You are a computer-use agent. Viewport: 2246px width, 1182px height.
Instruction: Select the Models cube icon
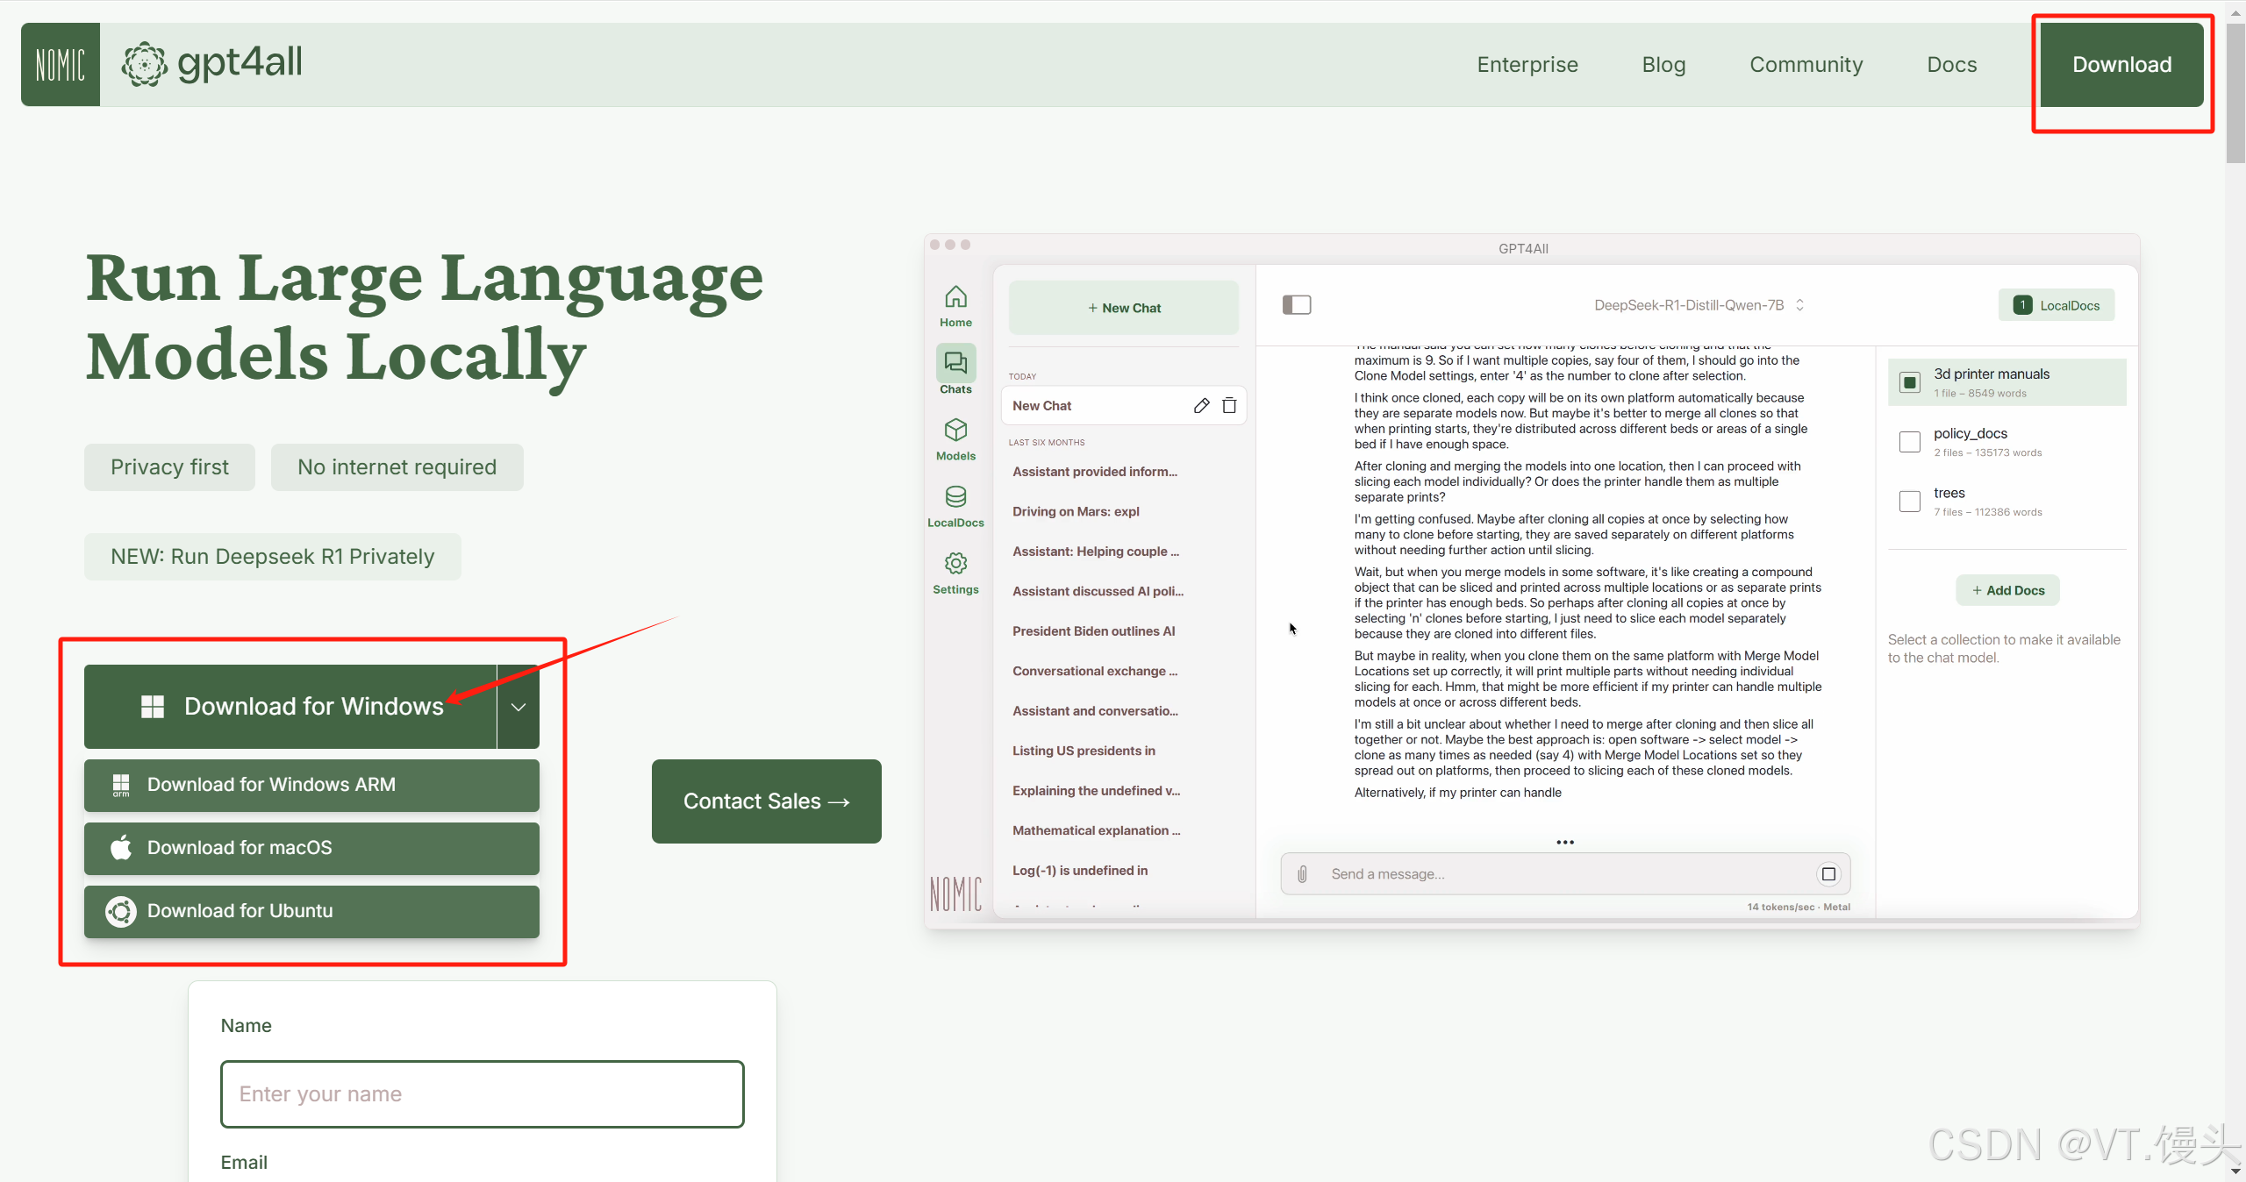pos(955,431)
